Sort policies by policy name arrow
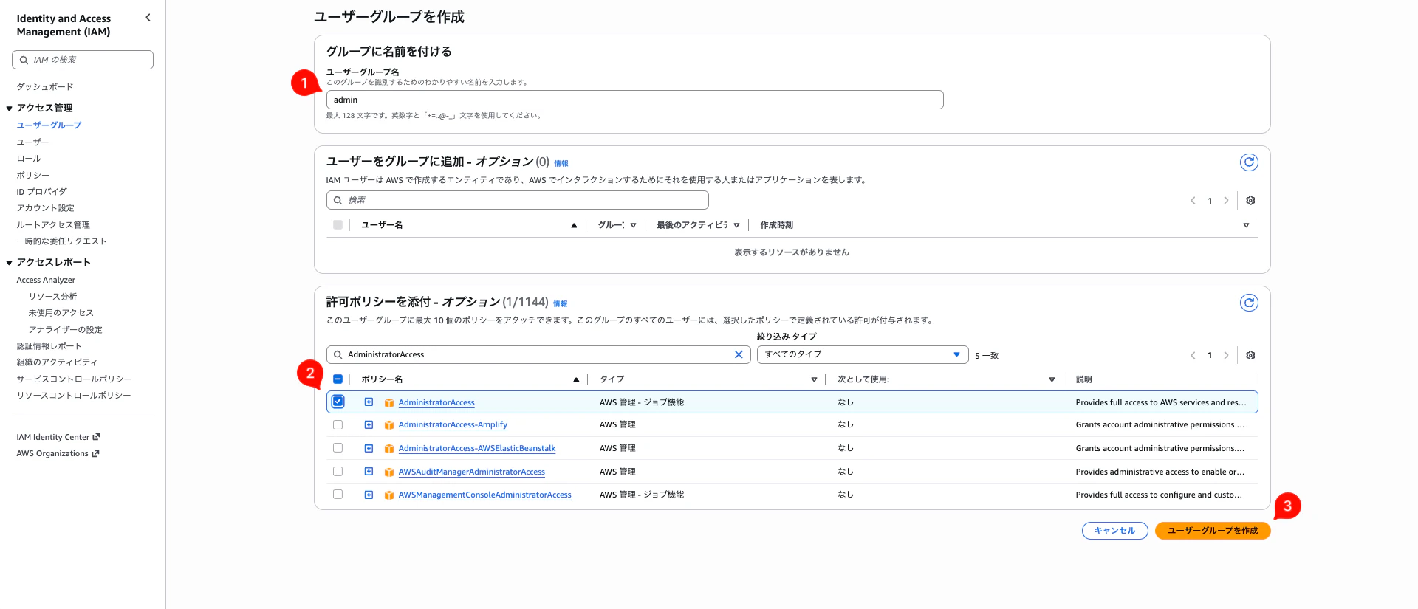Screen dimensions: 1418x609 [576, 380]
